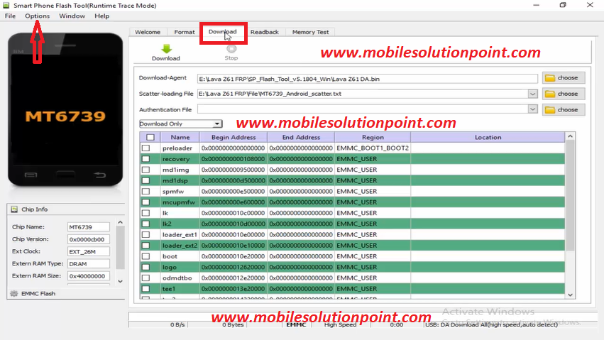Click the Chip Info scrollbar thumb
This screenshot has width=604, height=340.
(x=120, y=248)
